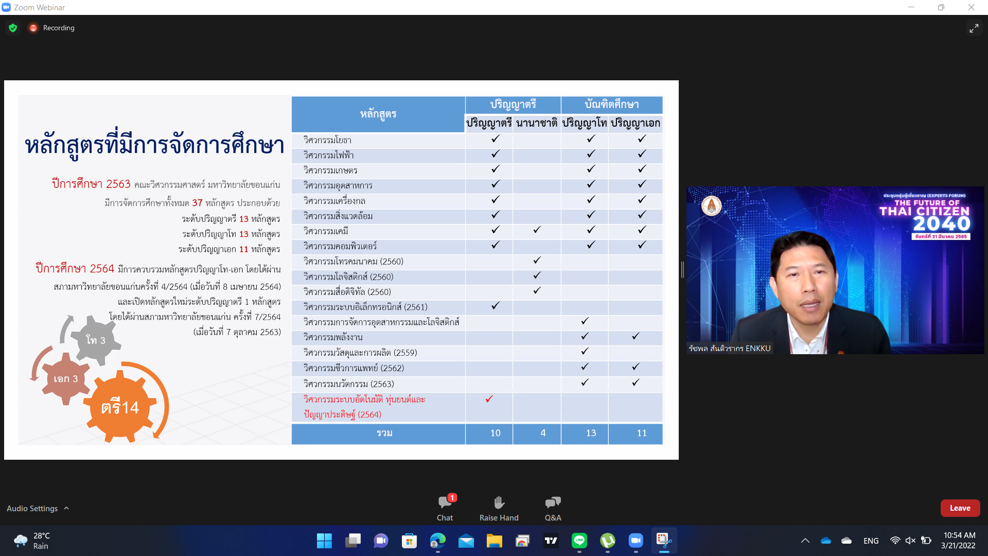Enter full screen with the expand arrows icon

pyautogui.click(x=974, y=28)
